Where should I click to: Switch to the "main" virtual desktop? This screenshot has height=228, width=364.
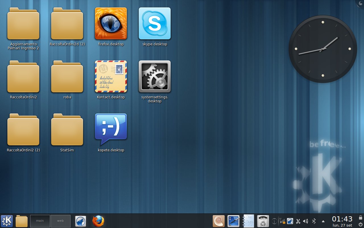[x=40, y=221]
